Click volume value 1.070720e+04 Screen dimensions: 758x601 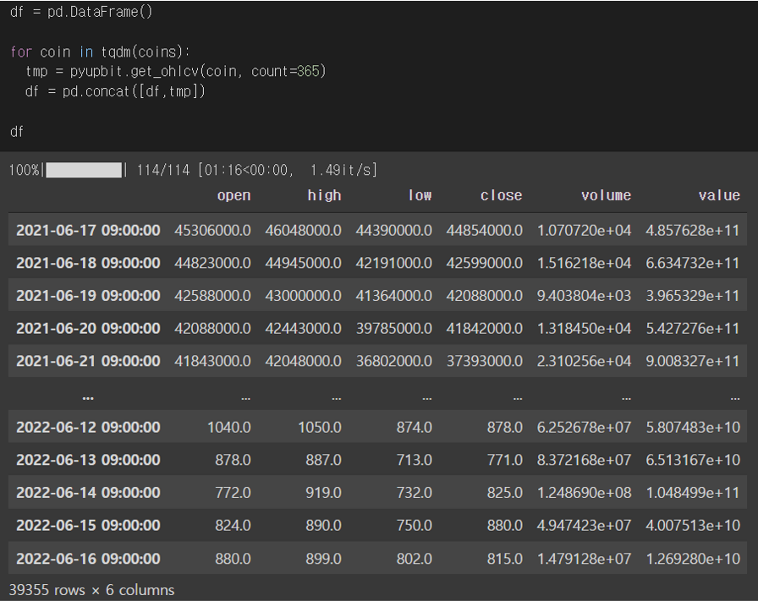coord(584,231)
